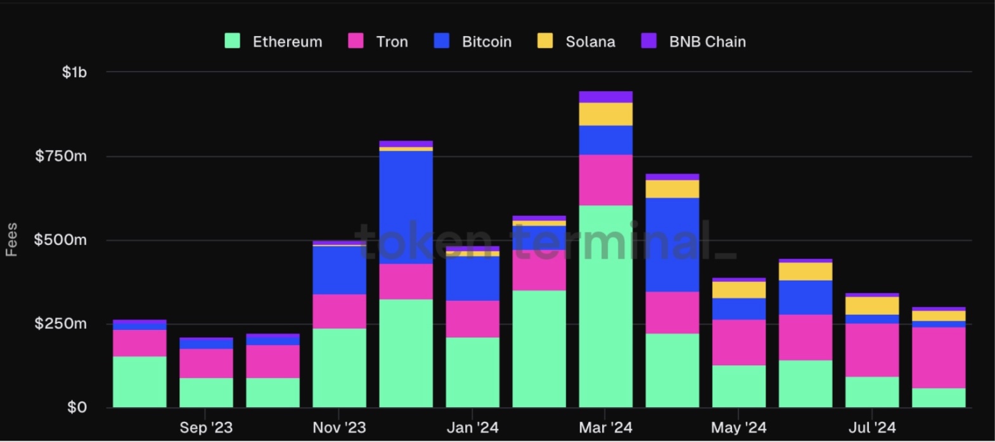
Task: Click the purple BNB Chain legend swatch
Action: pos(649,41)
